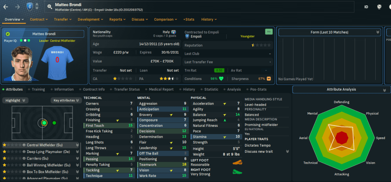
Task: Select the Contract Info radio tab
Action: click(94, 89)
